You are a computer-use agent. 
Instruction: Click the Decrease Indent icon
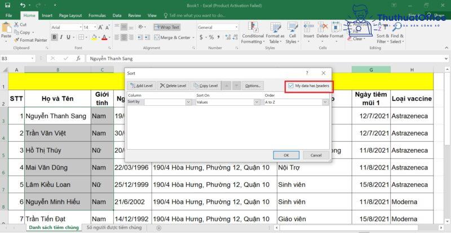(x=140, y=37)
